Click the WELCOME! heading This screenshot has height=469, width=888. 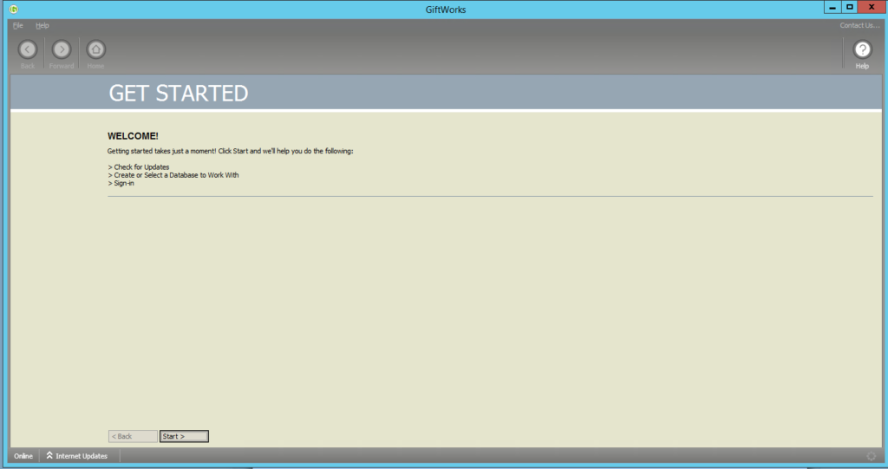pyautogui.click(x=133, y=136)
